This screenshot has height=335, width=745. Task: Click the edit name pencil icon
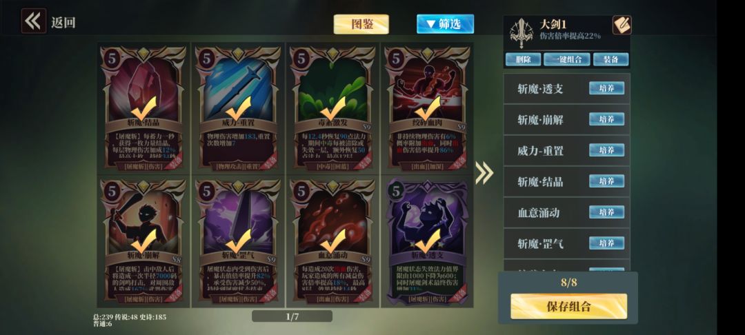coord(622,25)
